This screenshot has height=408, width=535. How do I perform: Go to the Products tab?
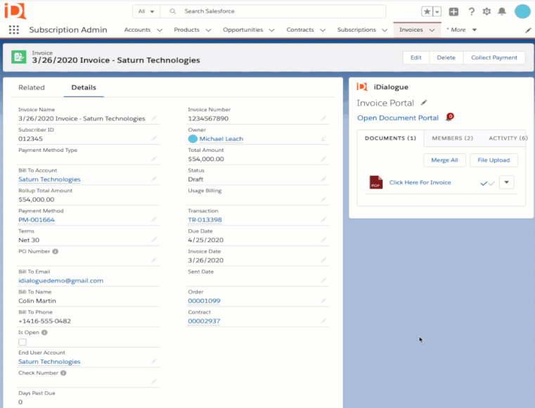tap(186, 30)
